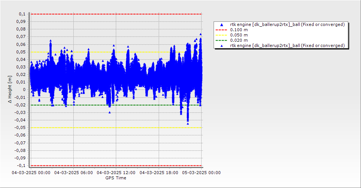The width and height of the screenshot is (361, 188).
Task: Click the '04-03-2025 06:00' time axis label
Action: [73, 173]
